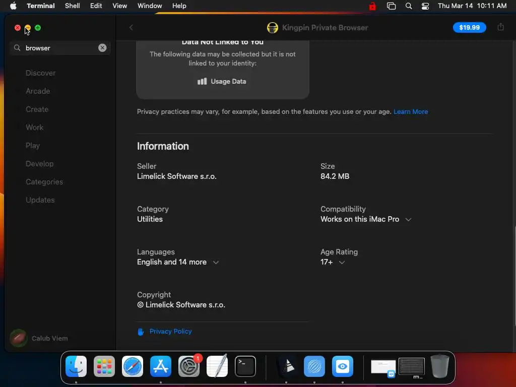Click the red lock menu bar icon

(x=372, y=6)
